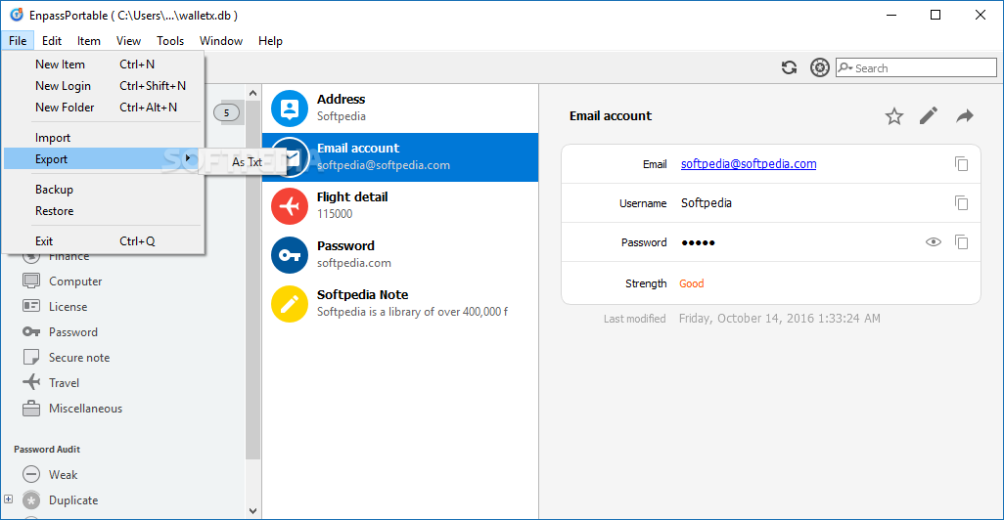Open the Item menu

pos(89,41)
